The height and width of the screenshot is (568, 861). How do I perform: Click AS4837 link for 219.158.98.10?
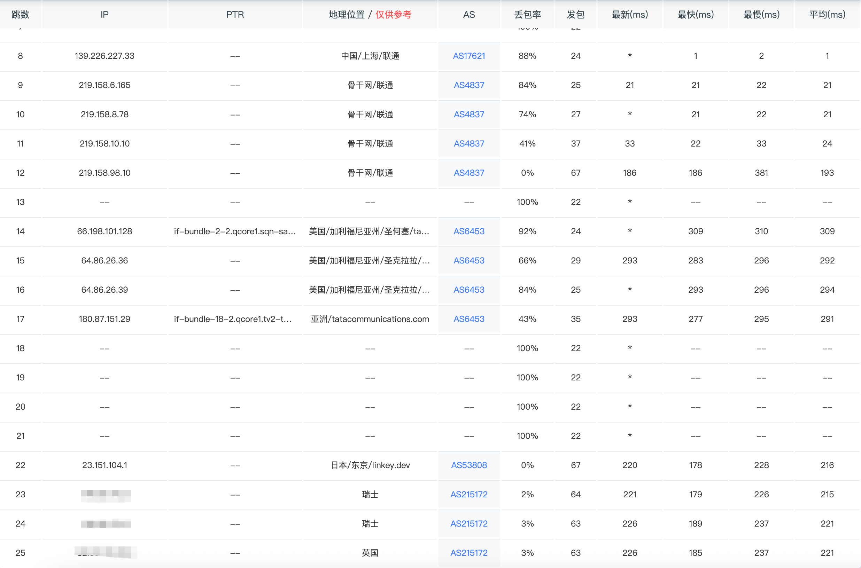tap(469, 173)
